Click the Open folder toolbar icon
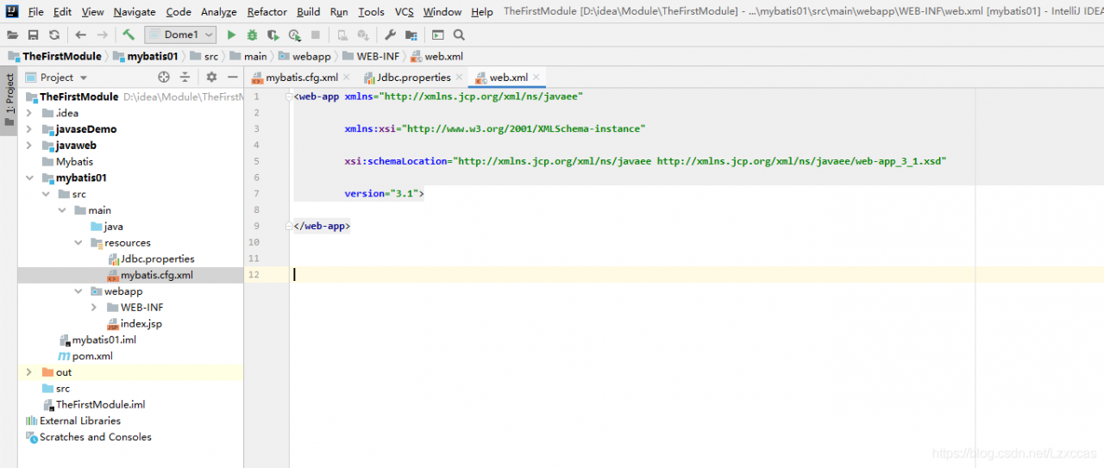The image size is (1104, 468). 12,35
